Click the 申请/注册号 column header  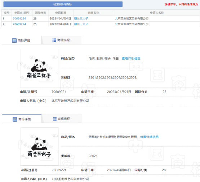pyautogui.click(x=22, y=13)
